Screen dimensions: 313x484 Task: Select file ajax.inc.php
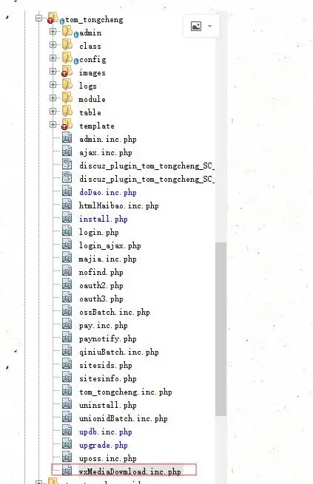pos(106,153)
